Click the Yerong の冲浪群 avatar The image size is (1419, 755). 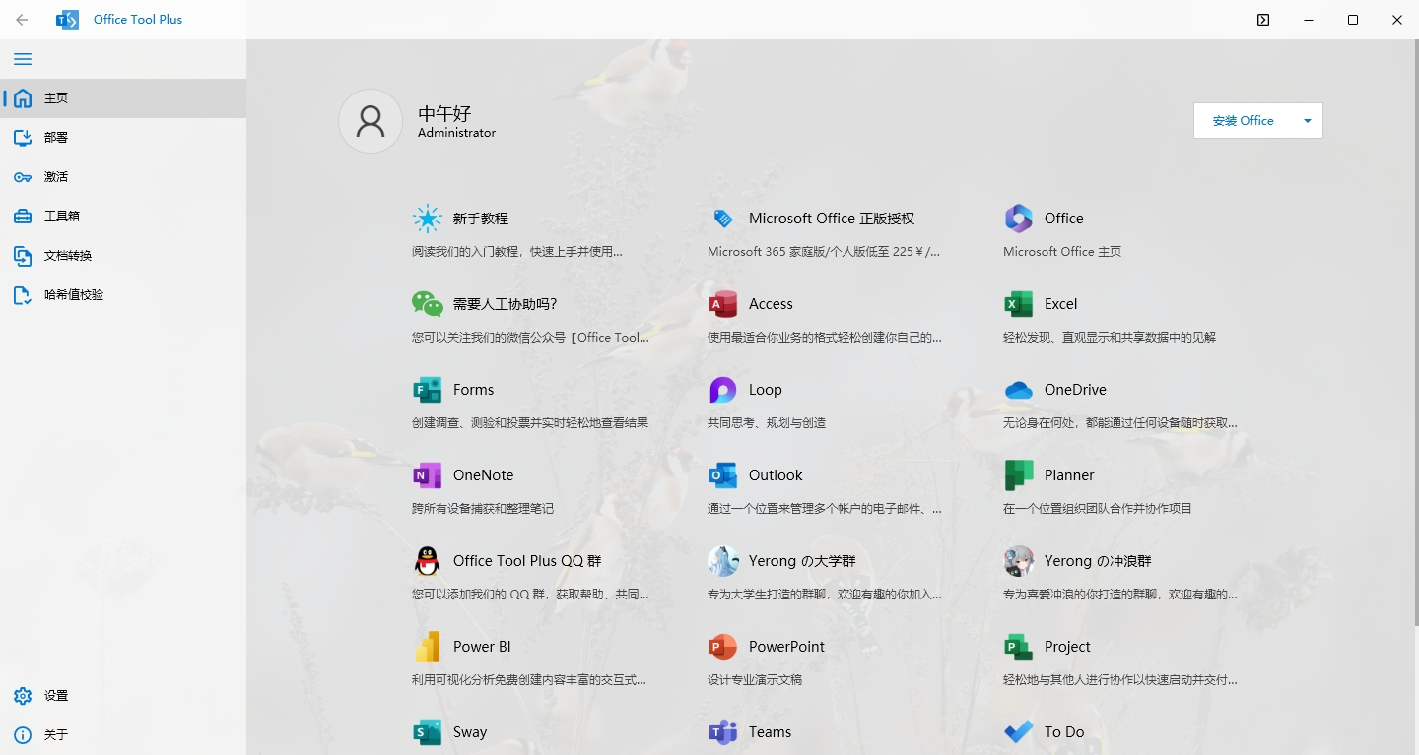[x=1019, y=561]
